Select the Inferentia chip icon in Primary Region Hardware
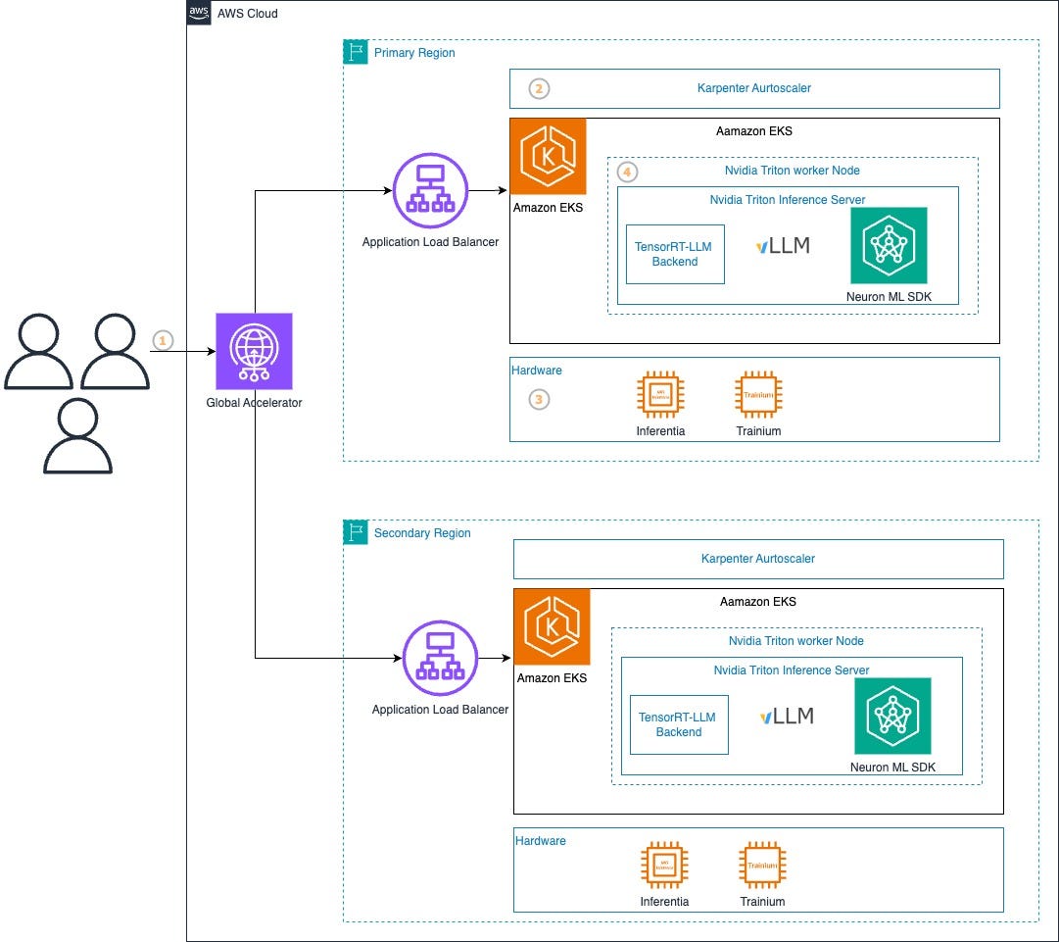 pyautogui.click(x=660, y=394)
